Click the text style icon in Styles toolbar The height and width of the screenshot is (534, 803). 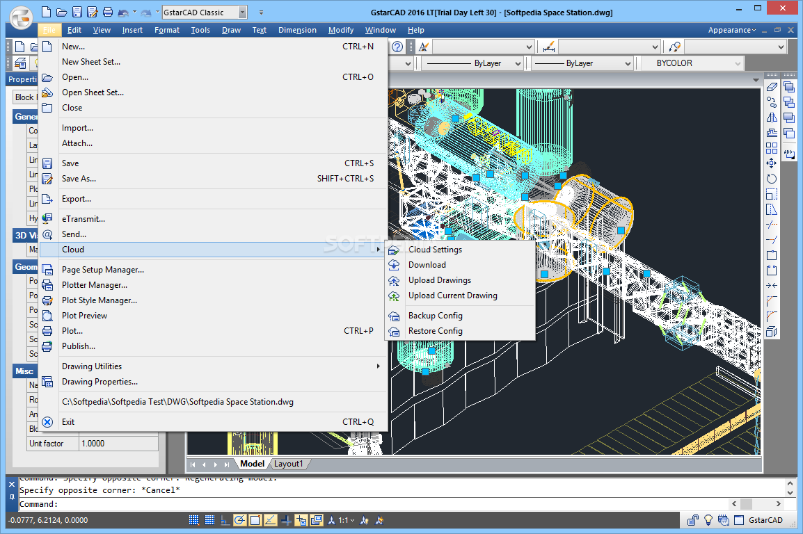click(x=424, y=47)
